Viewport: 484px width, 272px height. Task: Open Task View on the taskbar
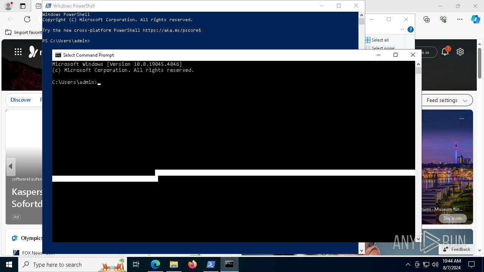136,264
